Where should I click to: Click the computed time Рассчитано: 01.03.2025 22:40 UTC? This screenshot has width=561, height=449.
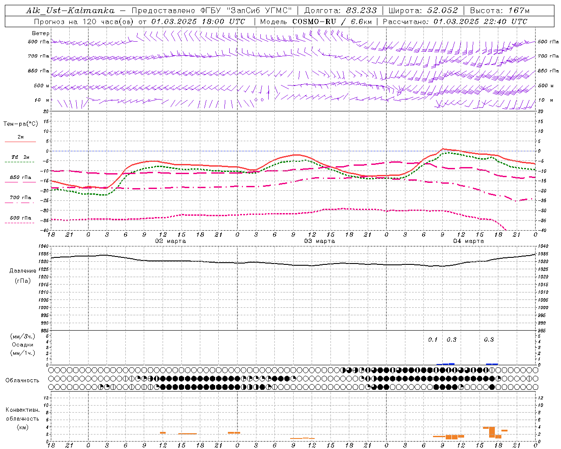[455, 21]
